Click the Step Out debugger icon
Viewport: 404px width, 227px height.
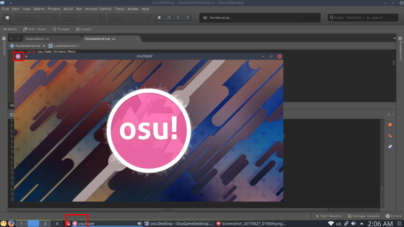pyautogui.click(x=188, y=17)
